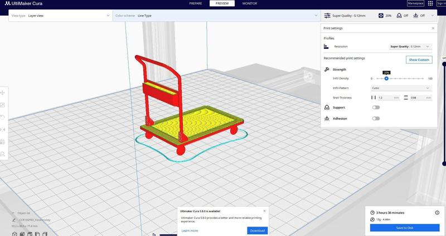Click the pencil rename icon beside model name
The image size is (446, 236).
[14, 220]
